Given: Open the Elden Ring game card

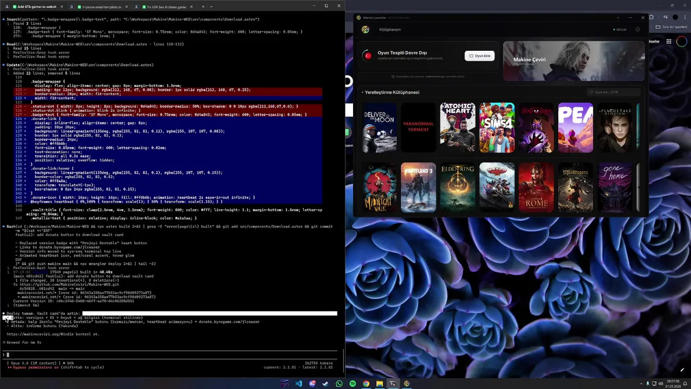Looking at the screenshot, I should tap(458, 187).
